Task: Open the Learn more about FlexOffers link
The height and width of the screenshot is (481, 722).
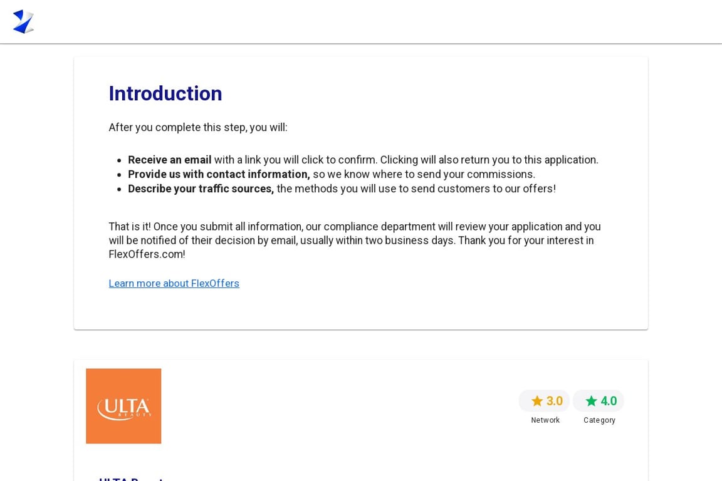Action: [x=174, y=283]
